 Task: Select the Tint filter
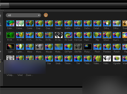pyautogui.click(x=78, y=59)
